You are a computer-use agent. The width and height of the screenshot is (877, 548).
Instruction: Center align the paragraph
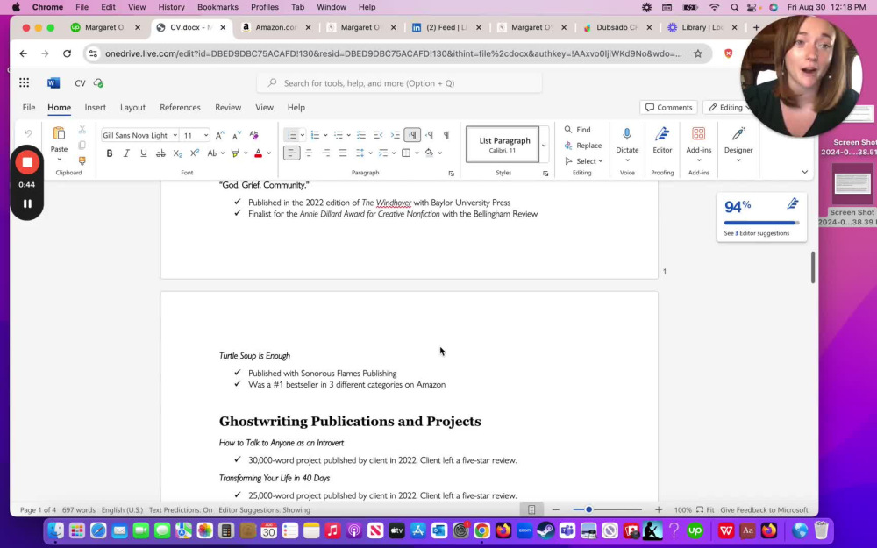[x=309, y=153]
